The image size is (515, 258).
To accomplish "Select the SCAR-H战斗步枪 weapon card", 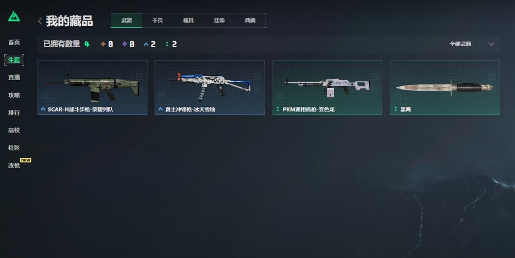I will point(92,87).
